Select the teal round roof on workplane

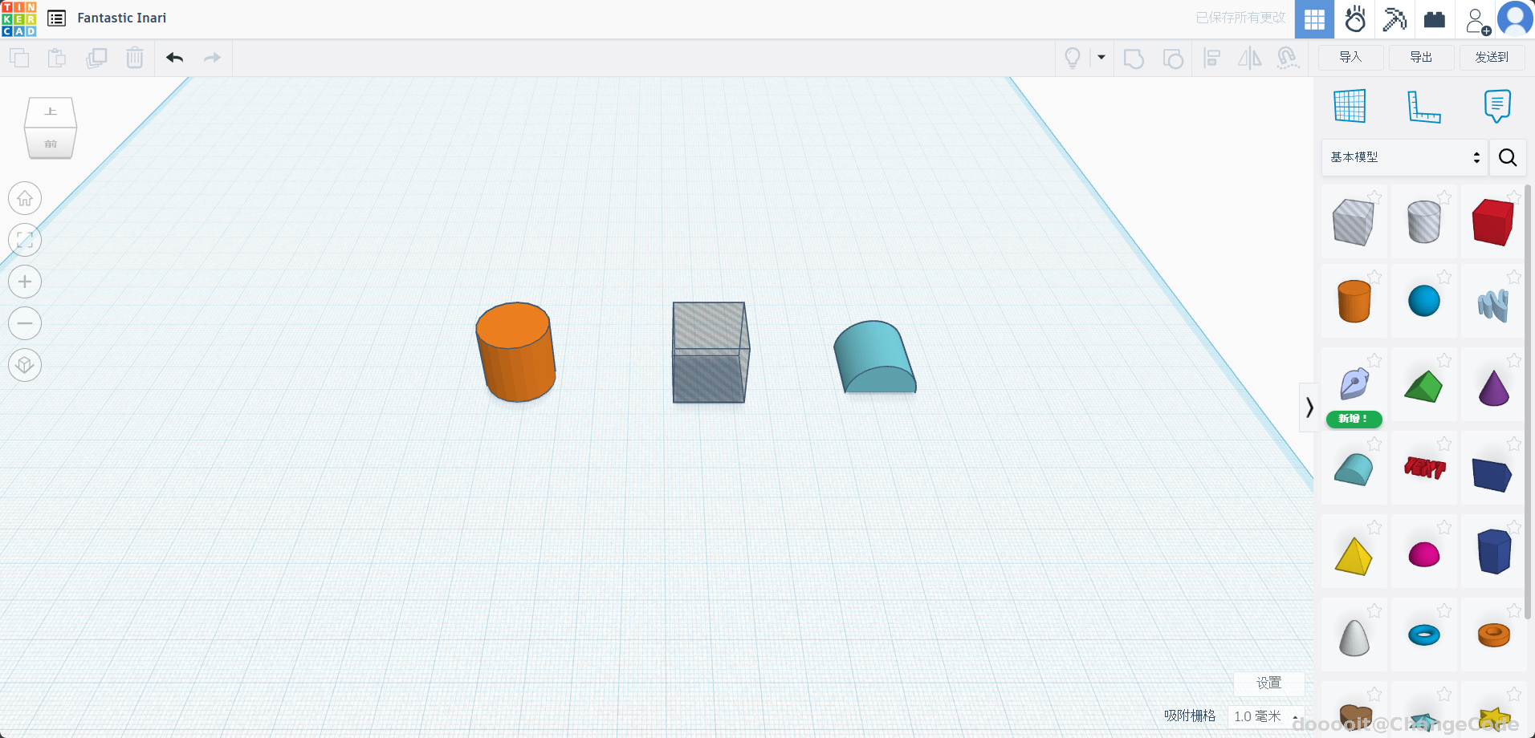point(874,357)
